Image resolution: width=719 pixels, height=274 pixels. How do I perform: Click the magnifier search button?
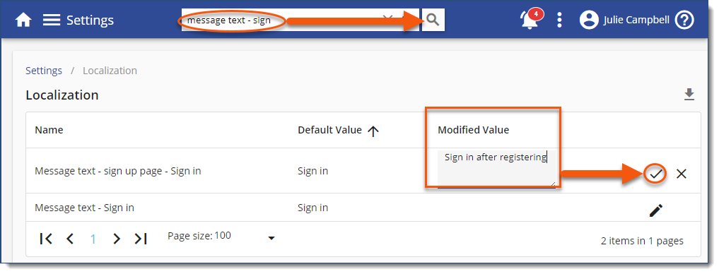point(433,20)
